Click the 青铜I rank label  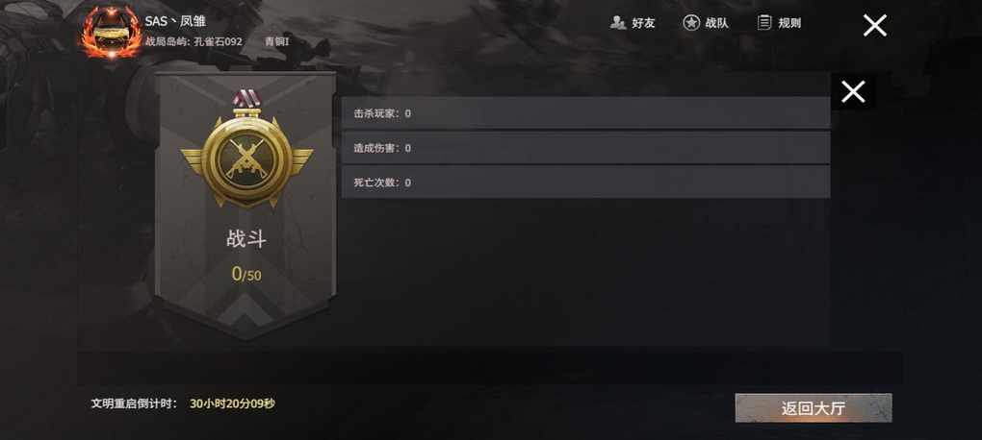pos(276,42)
